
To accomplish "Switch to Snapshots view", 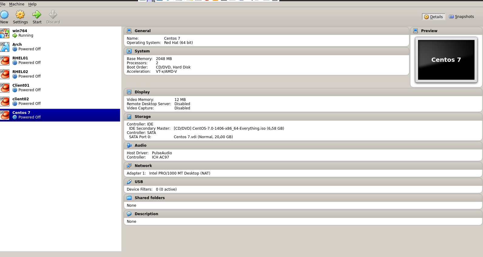I will coord(461,17).
